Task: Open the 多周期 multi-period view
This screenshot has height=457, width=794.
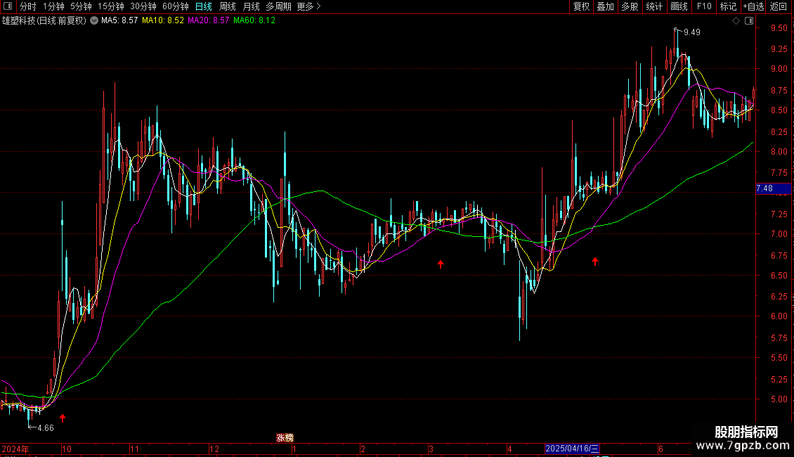Action: pos(278,6)
